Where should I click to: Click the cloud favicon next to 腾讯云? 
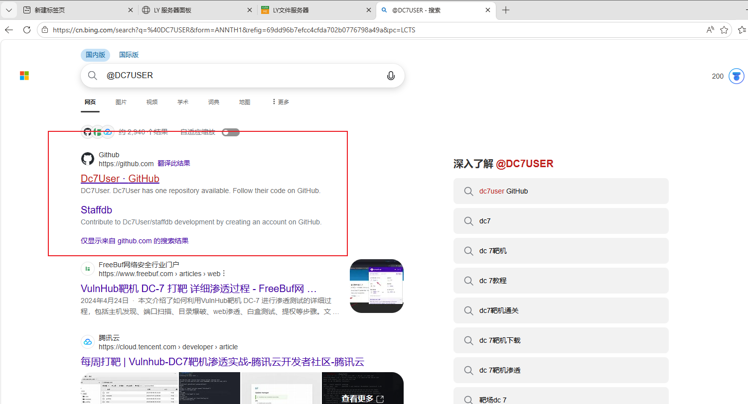[x=88, y=342]
